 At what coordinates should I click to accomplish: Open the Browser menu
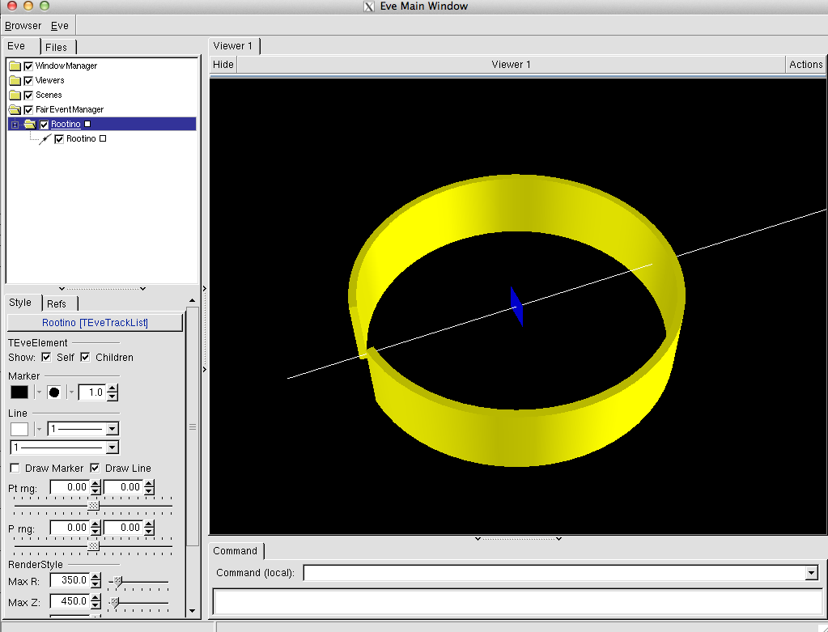tap(23, 26)
